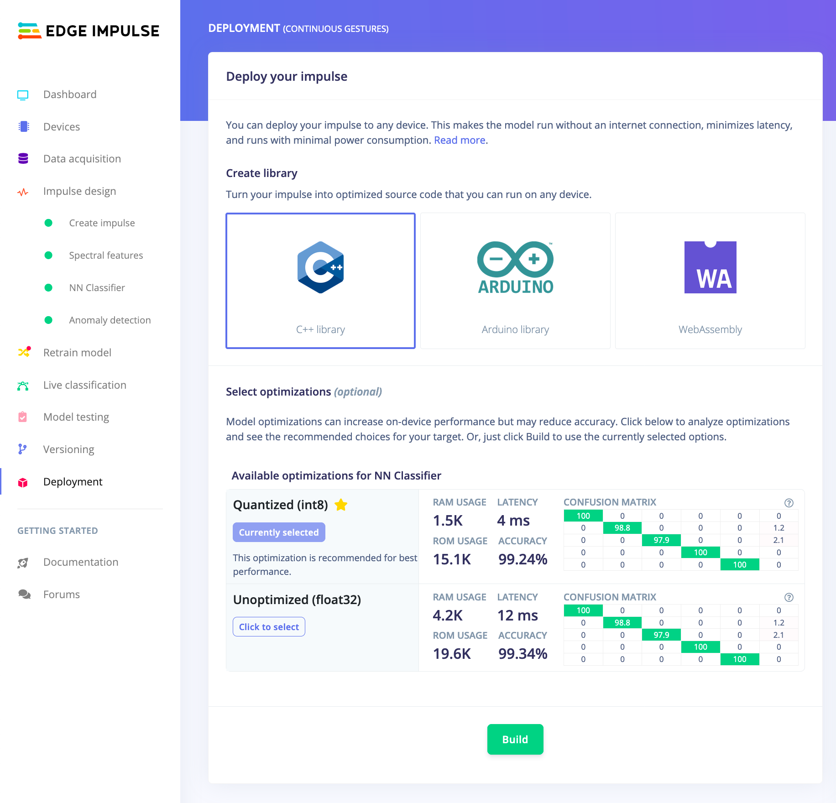Click the Currently selected badge for Quantized
This screenshot has height=803, width=836.
[279, 532]
